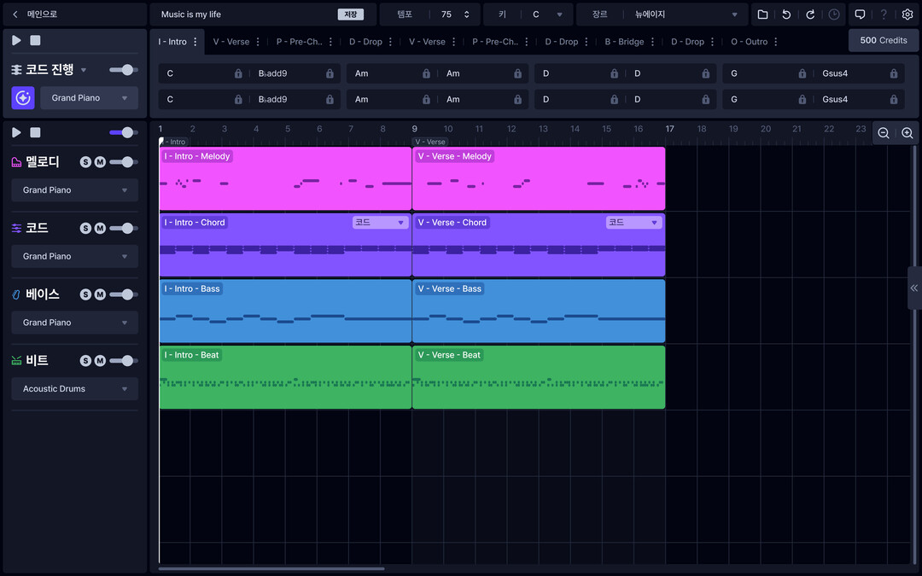Viewport: 922px width, 576px height.
Task: Click the 저장 save button
Action: click(x=350, y=15)
